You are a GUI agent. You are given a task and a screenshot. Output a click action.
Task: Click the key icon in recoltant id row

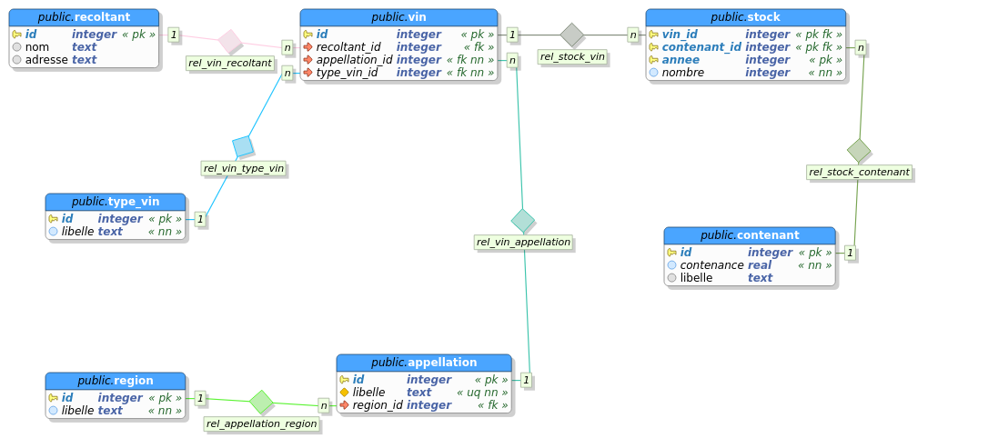[x=16, y=35]
